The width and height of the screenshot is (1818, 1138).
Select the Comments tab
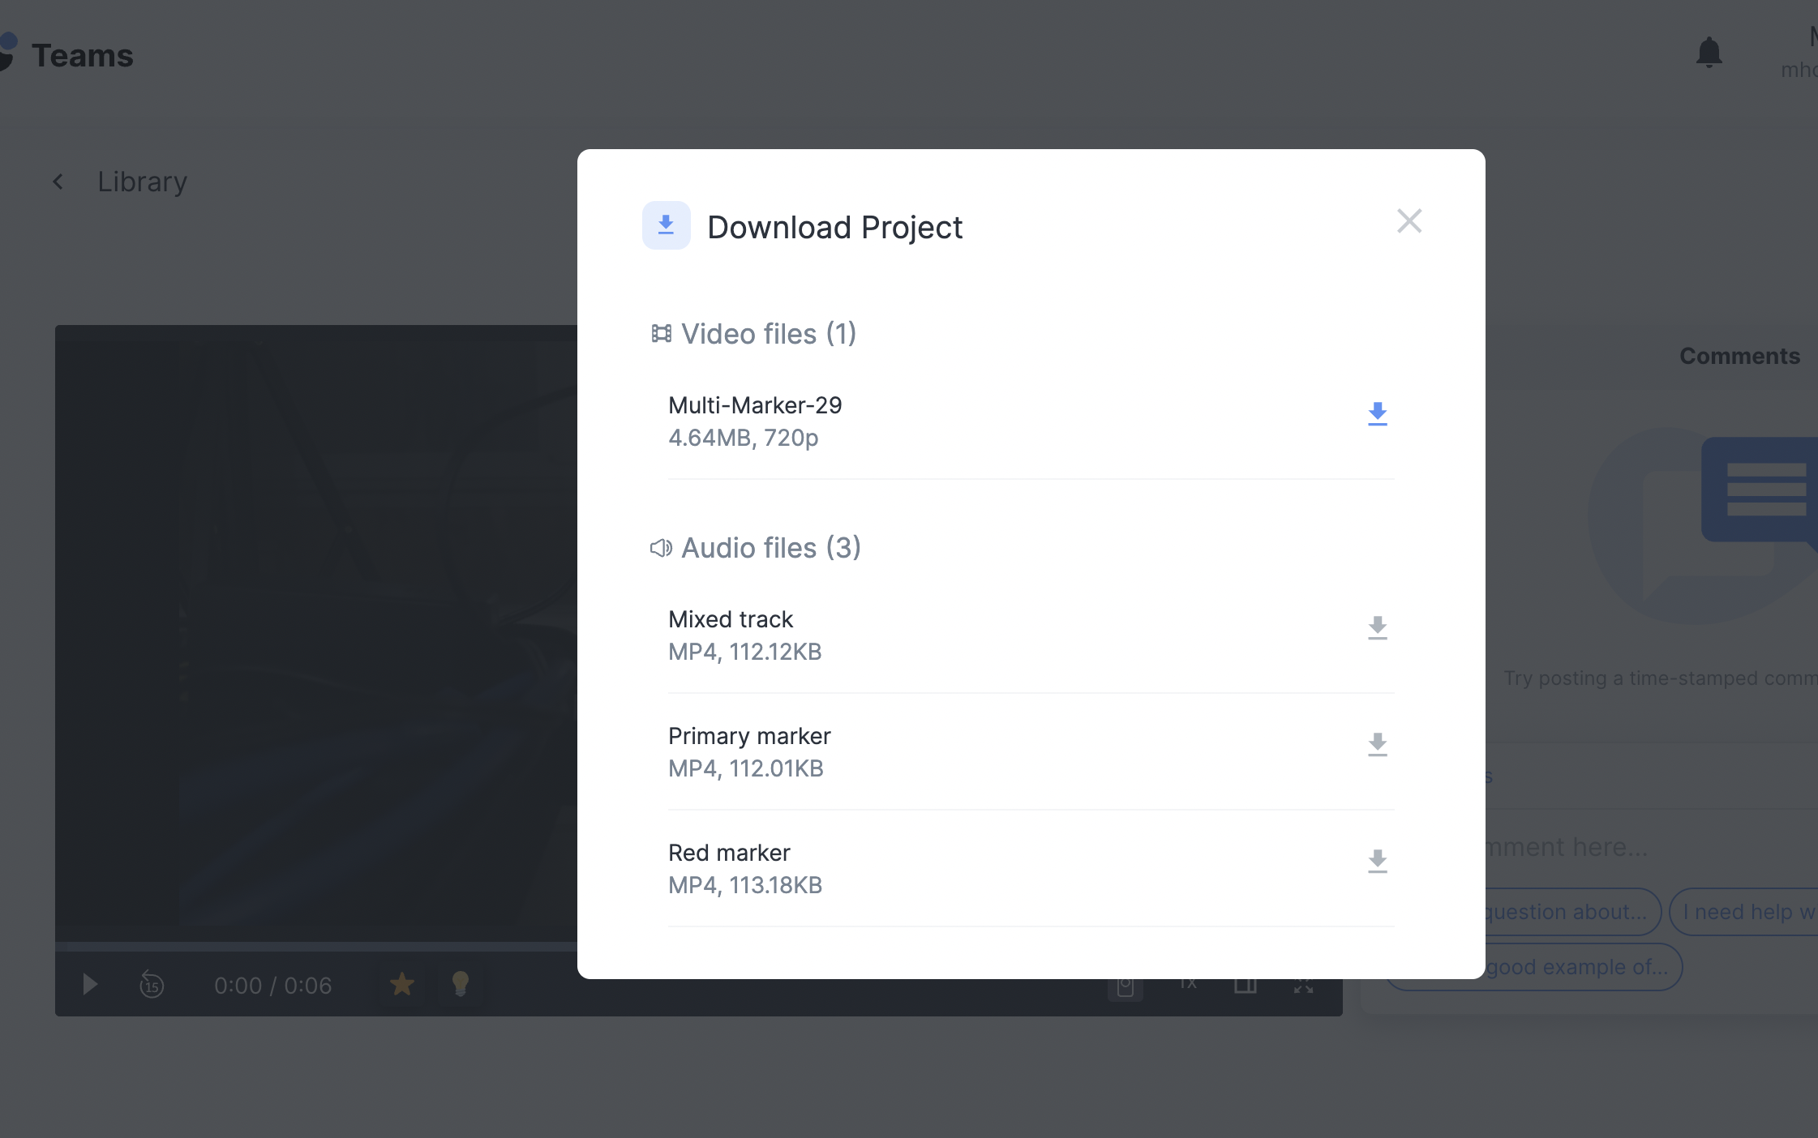click(x=1739, y=356)
